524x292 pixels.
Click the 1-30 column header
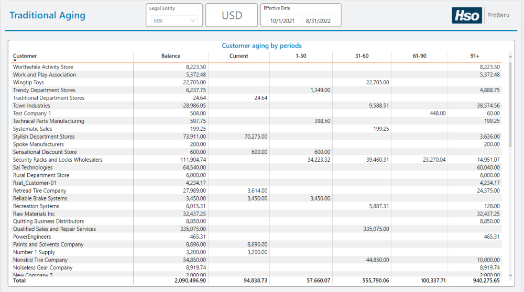(301, 56)
